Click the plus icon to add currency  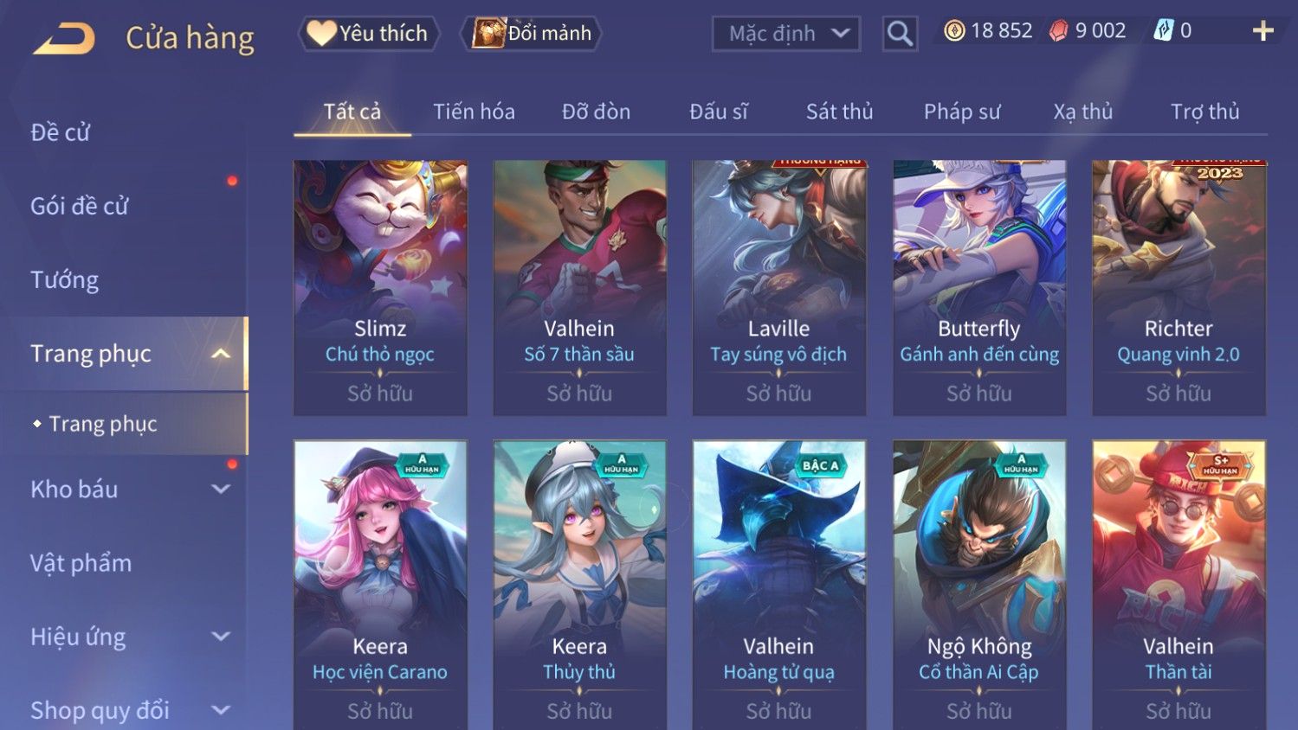(x=1263, y=32)
